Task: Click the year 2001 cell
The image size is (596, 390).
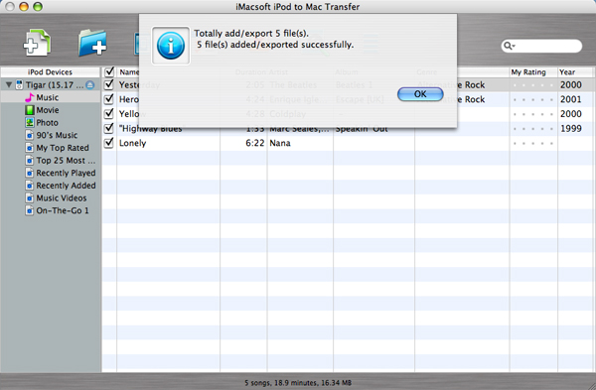Action: tap(571, 99)
